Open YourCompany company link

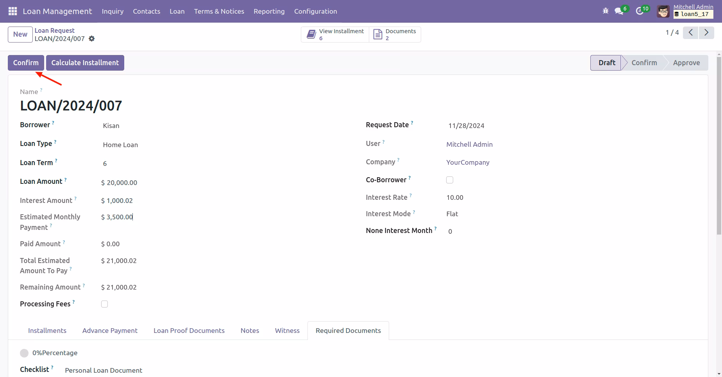coord(468,162)
